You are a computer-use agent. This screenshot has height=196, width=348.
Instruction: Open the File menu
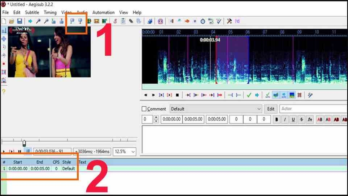tap(5, 12)
